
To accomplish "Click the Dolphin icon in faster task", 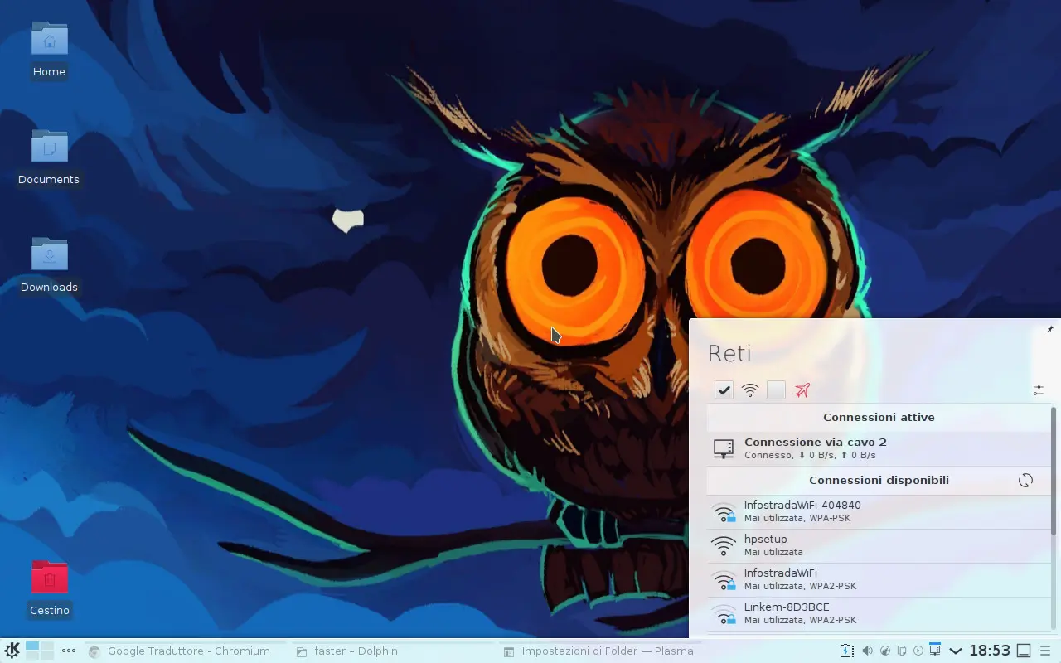I will (x=302, y=651).
